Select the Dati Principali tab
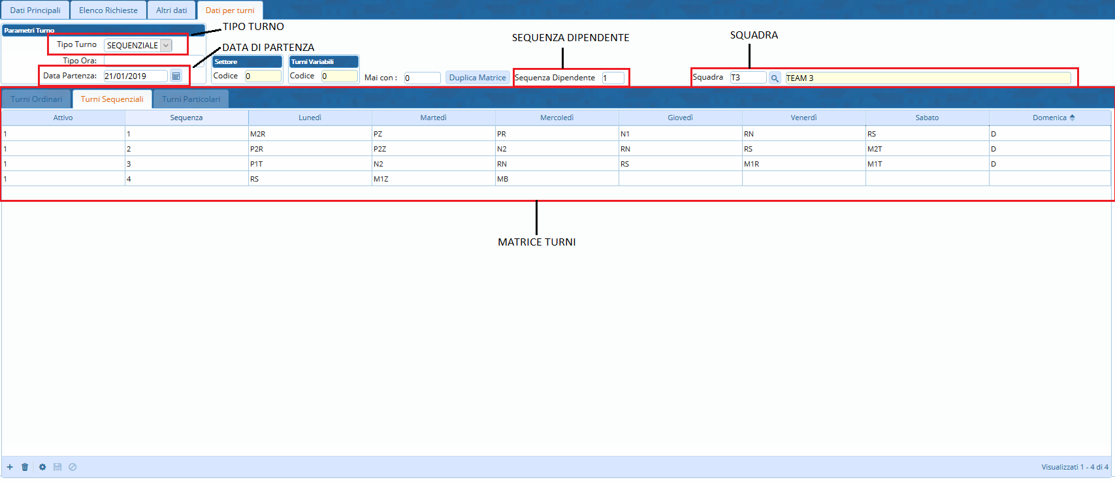Image resolution: width=1115 pixels, height=482 pixels. [x=35, y=10]
